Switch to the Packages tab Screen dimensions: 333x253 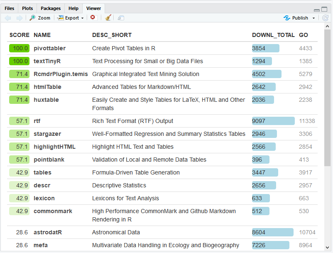point(51,8)
